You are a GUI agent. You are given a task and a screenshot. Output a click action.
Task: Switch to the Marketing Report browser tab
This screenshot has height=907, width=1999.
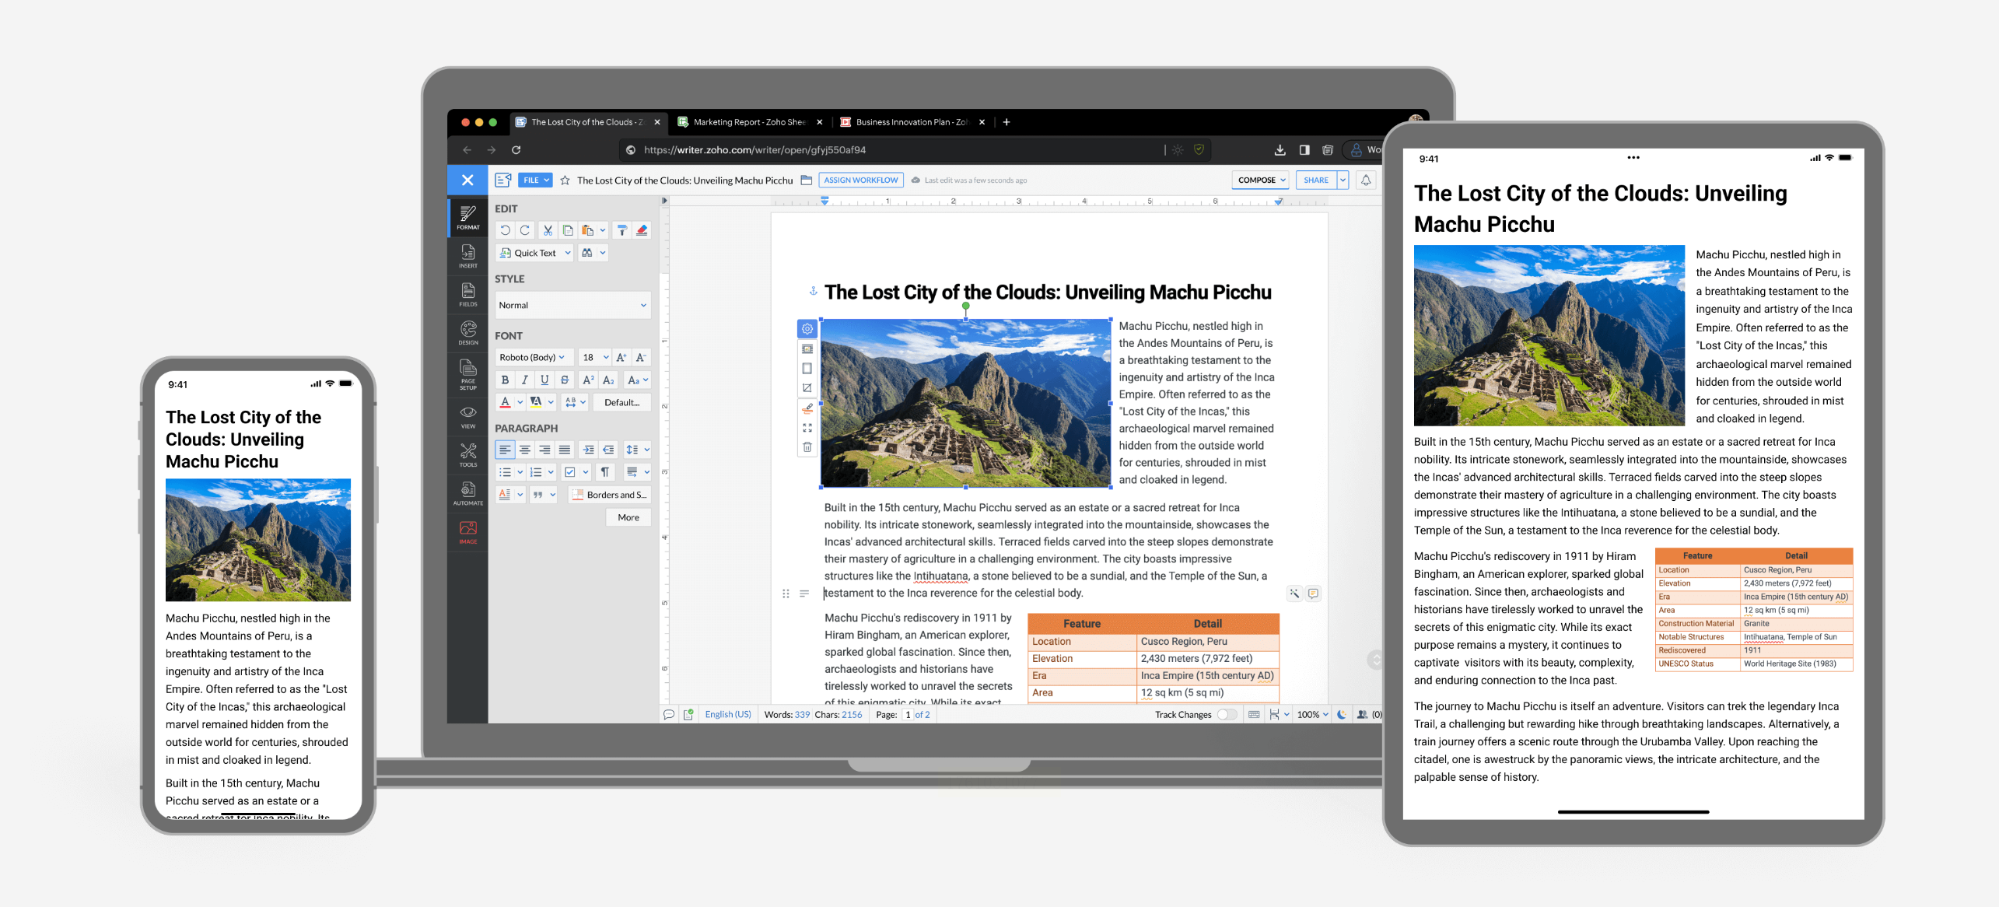[748, 122]
